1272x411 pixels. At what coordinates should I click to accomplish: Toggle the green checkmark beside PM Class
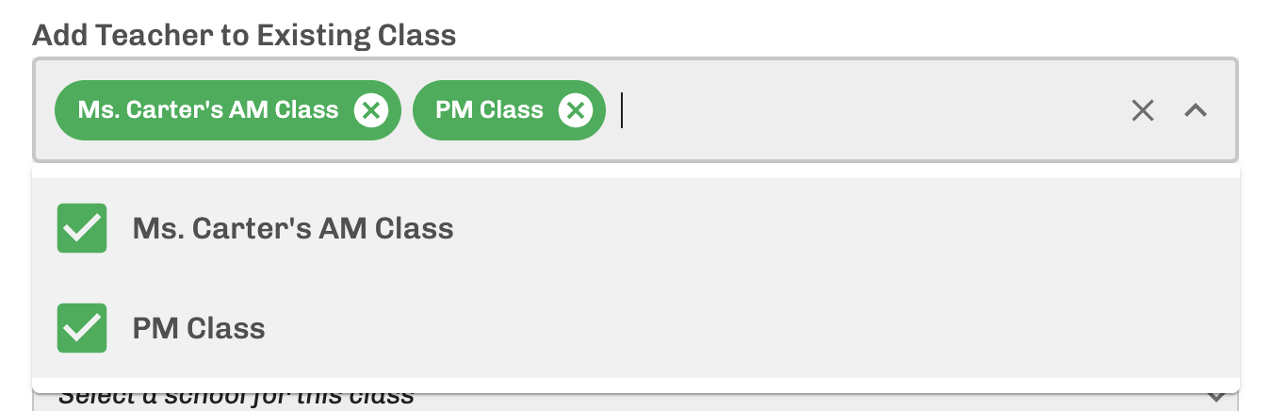tap(82, 328)
